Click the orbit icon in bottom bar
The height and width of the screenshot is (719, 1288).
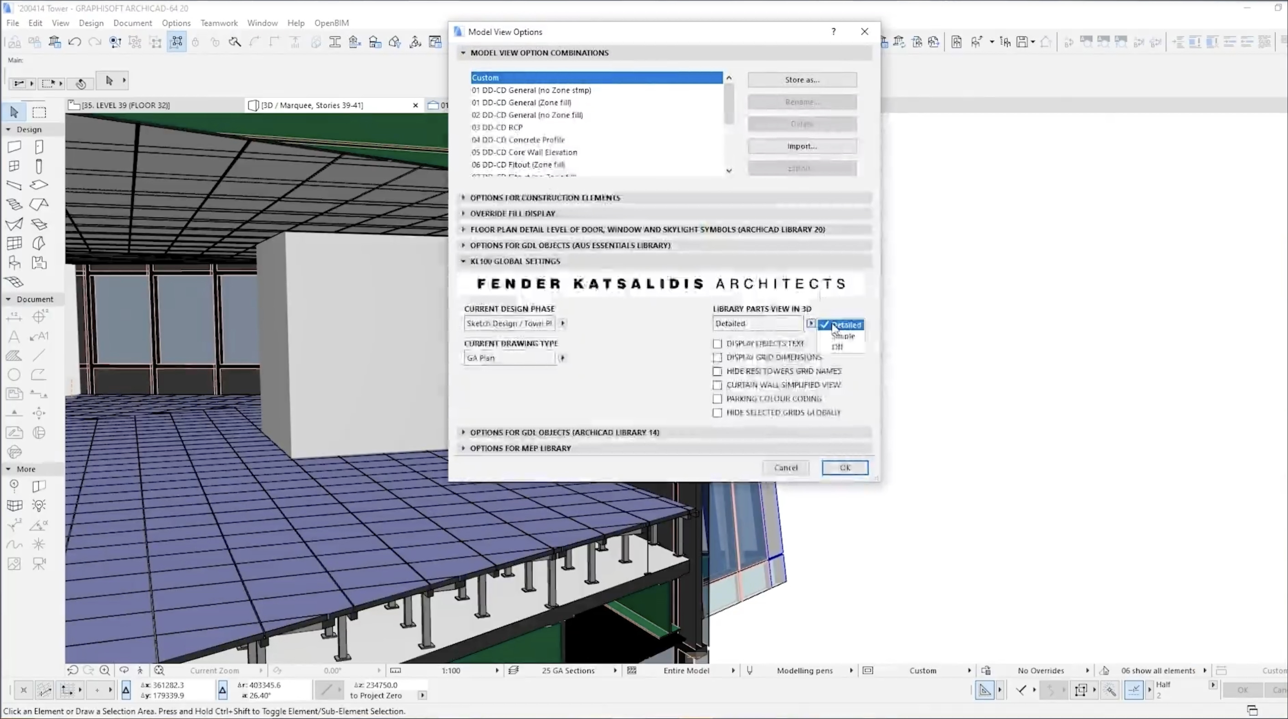pos(124,670)
